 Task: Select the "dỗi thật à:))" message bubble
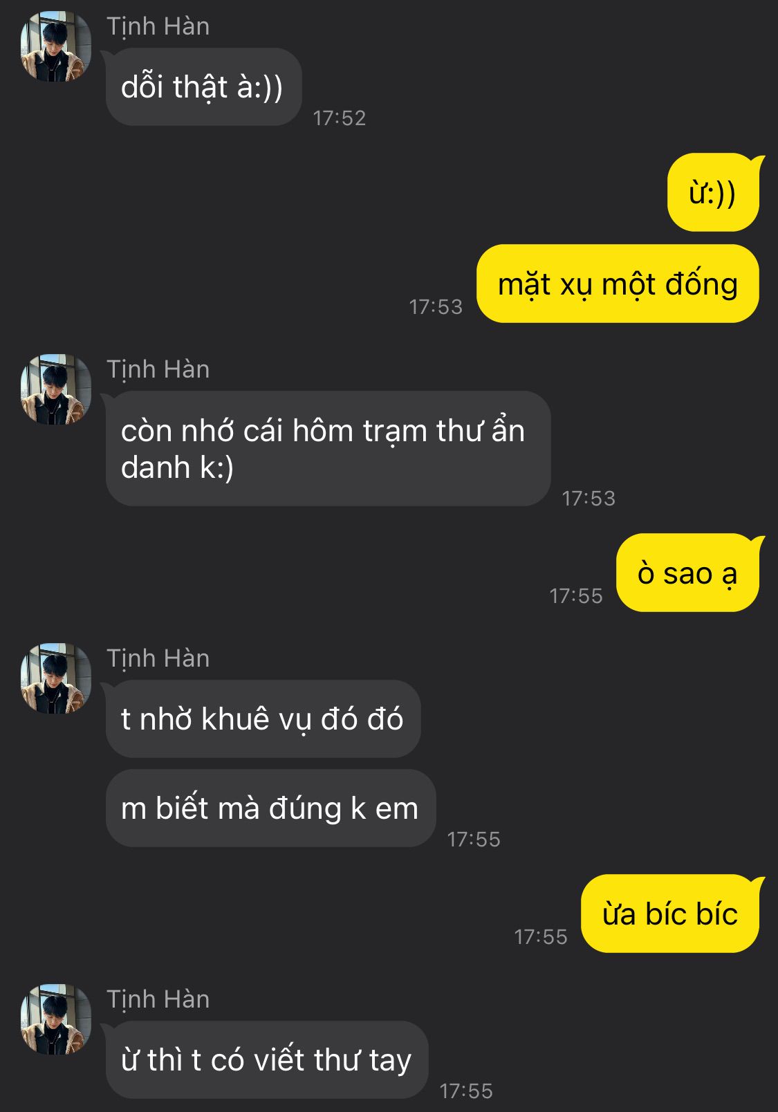203,87
